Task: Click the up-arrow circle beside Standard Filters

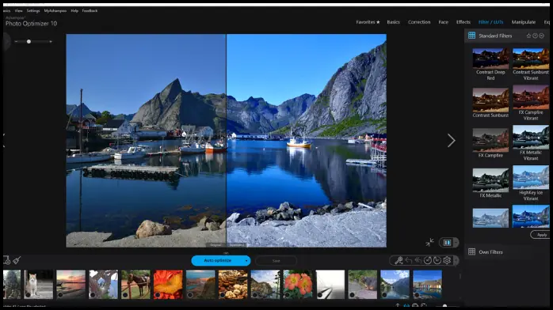Action: 535,36
